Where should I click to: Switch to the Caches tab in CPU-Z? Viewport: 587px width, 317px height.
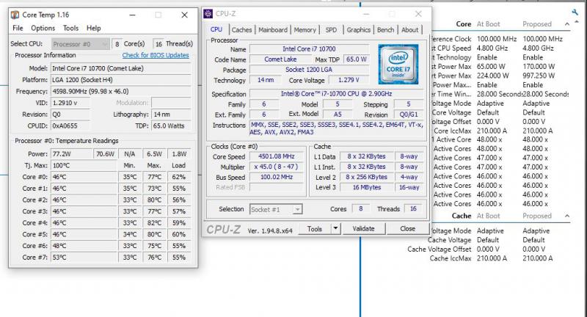click(241, 30)
